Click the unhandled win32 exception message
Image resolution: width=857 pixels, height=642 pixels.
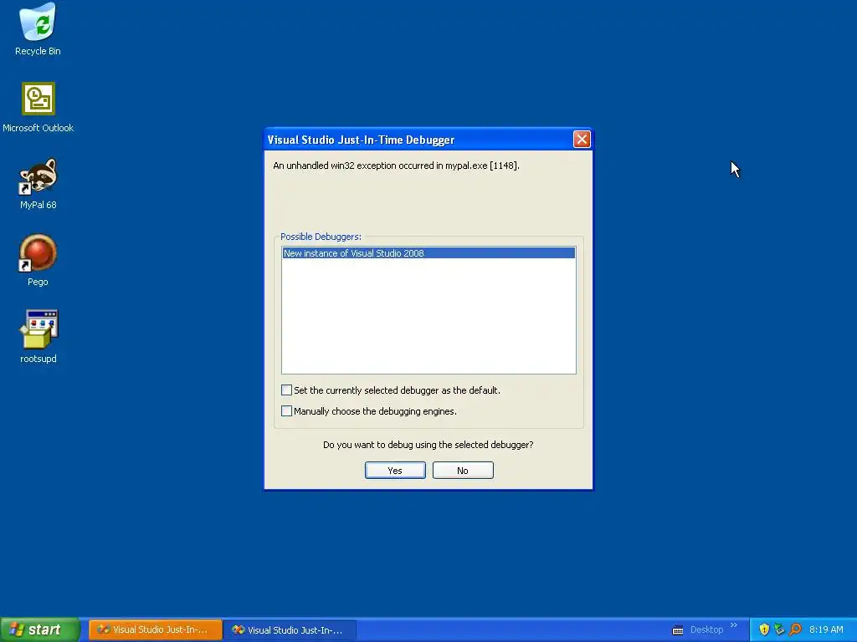click(396, 166)
